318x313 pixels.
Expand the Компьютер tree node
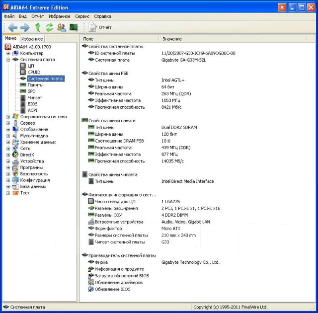8,53
